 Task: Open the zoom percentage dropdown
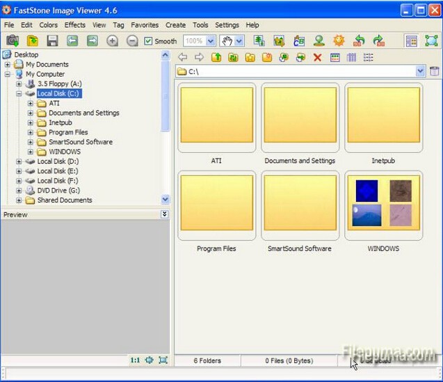pyautogui.click(x=210, y=41)
